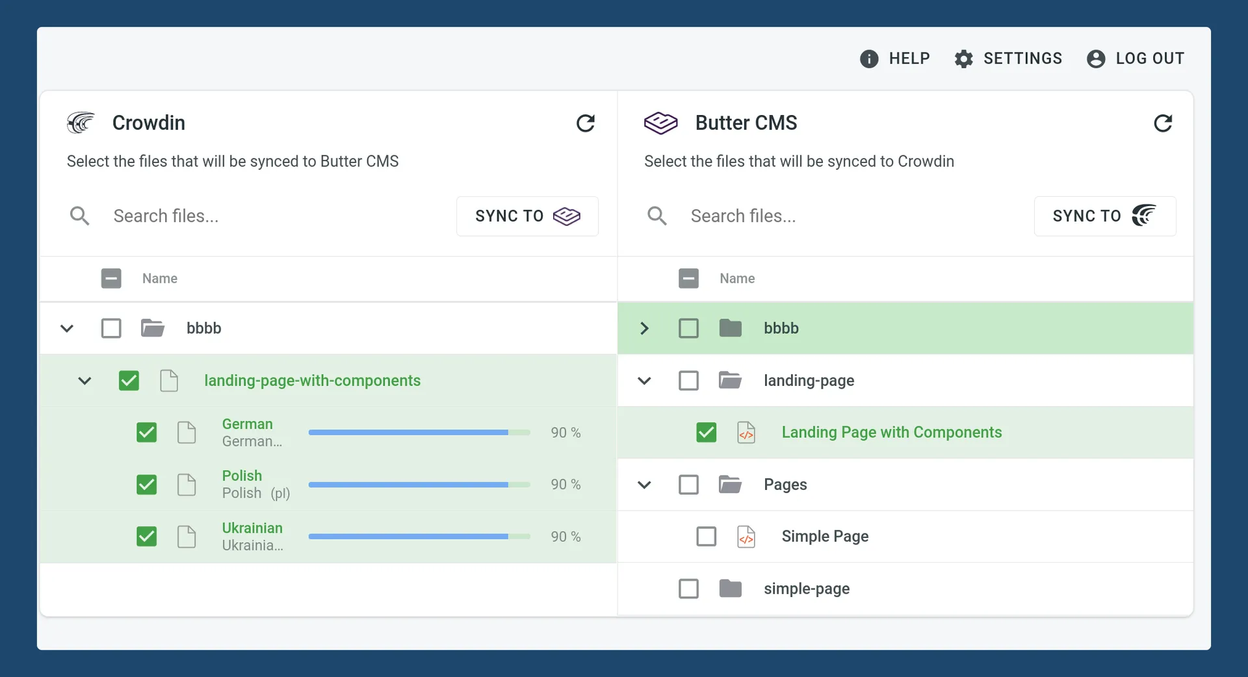The height and width of the screenshot is (677, 1248).
Task: Refresh the Crowdin file list
Action: (586, 123)
